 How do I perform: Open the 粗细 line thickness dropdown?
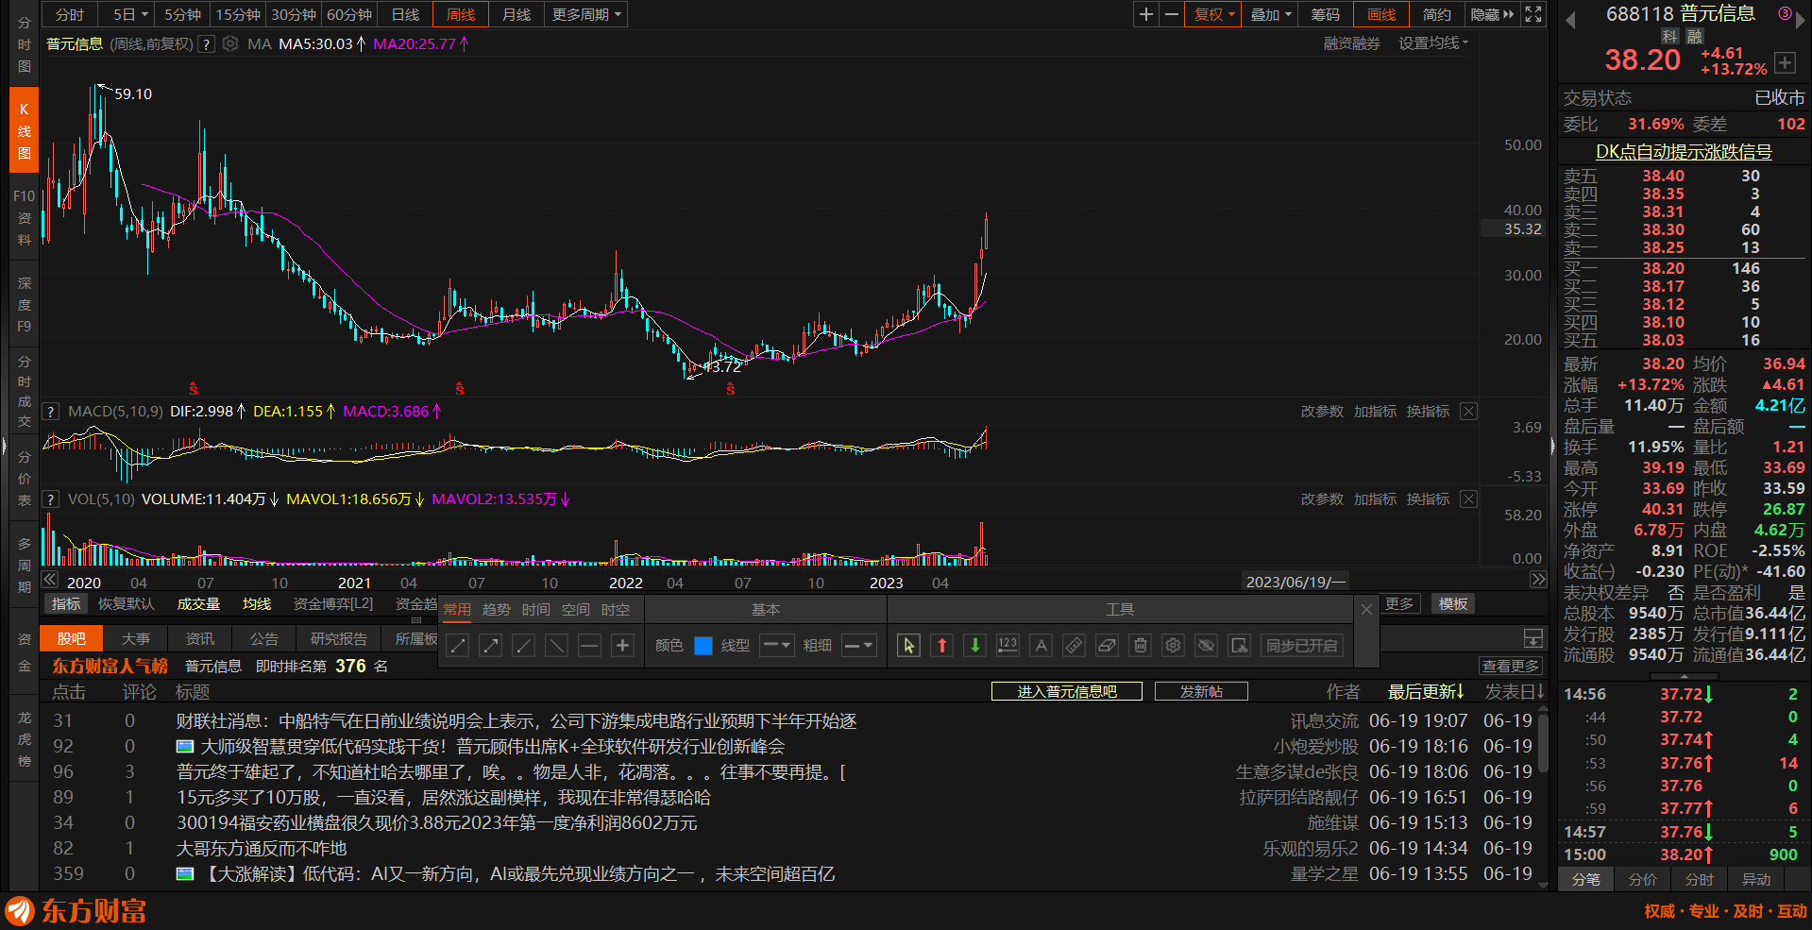point(859,646)
